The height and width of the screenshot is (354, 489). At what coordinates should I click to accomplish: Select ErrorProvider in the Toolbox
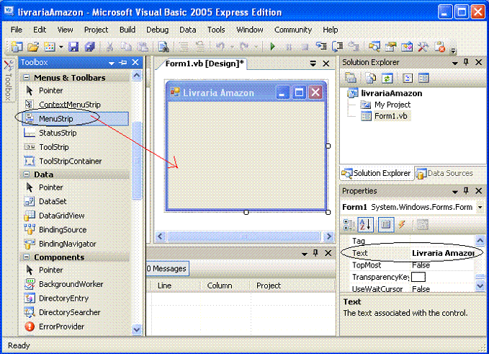pyautogui.click(x=75, y=327)
